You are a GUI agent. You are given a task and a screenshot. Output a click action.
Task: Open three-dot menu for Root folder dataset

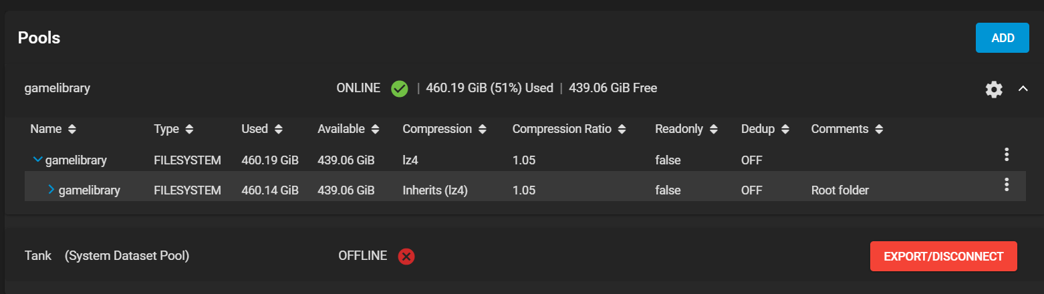pyautogui.click(x=1007, y=185)
